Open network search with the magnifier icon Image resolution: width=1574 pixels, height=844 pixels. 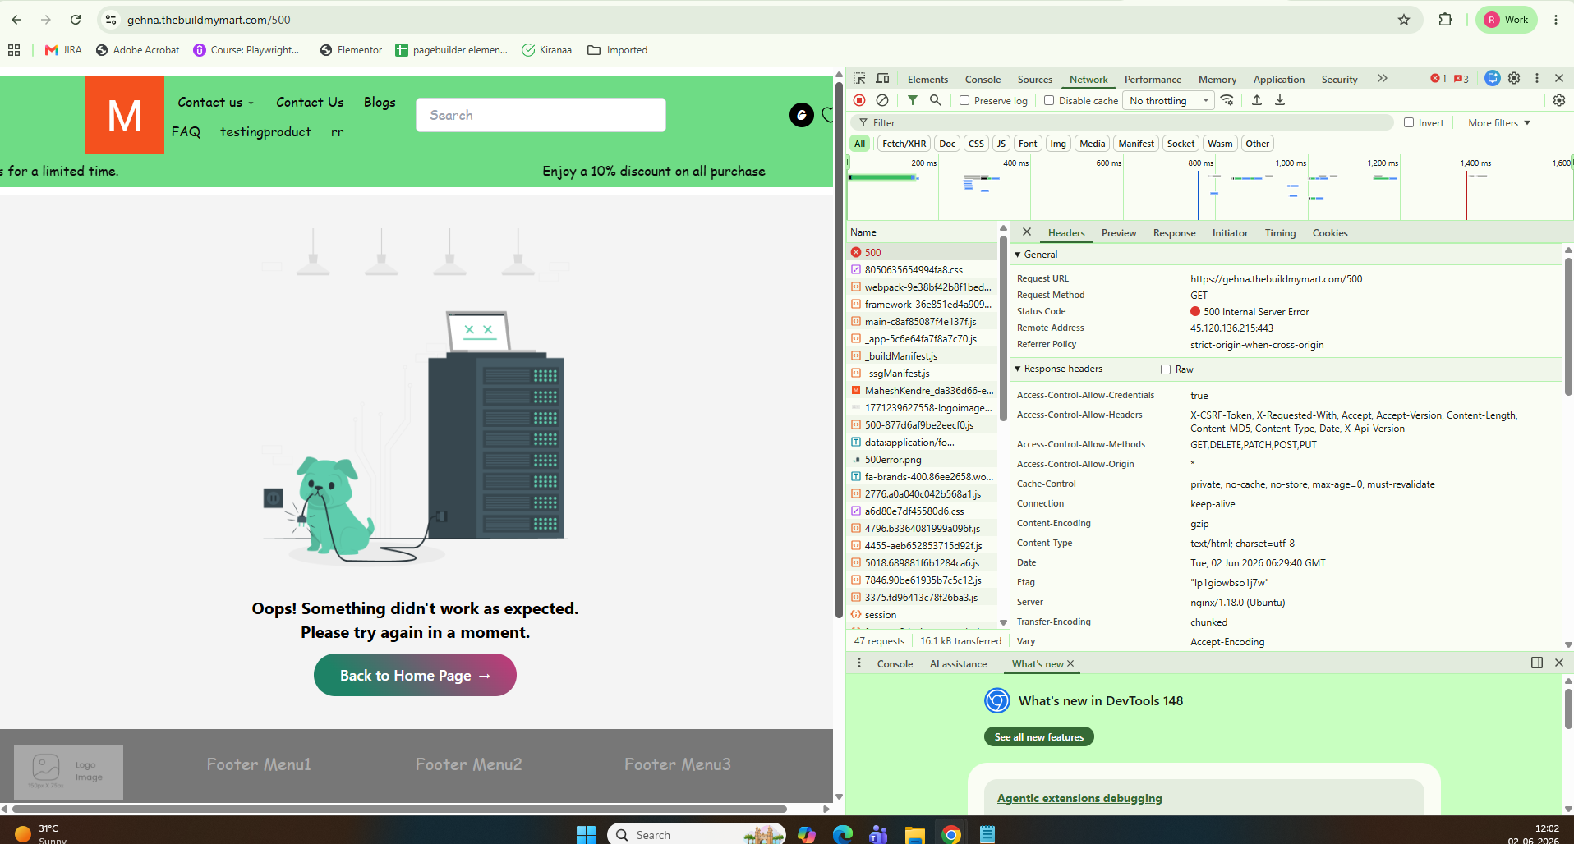936,100
